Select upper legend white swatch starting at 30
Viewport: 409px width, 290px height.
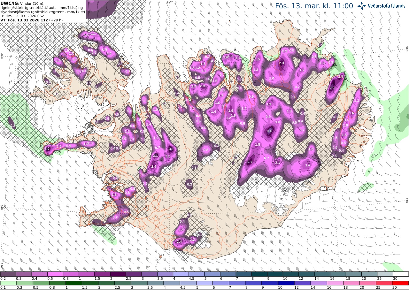(401, 274)
